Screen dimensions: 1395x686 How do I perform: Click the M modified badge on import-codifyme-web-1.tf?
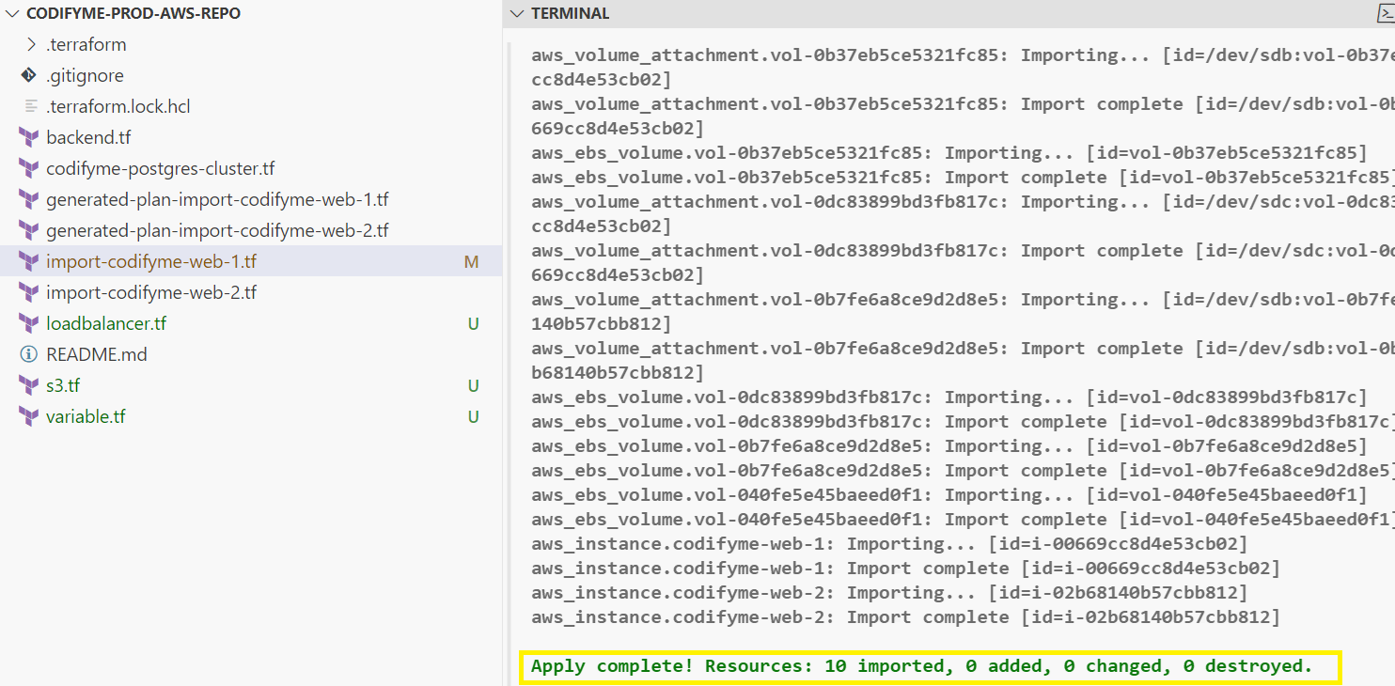[x=471, y=262]
